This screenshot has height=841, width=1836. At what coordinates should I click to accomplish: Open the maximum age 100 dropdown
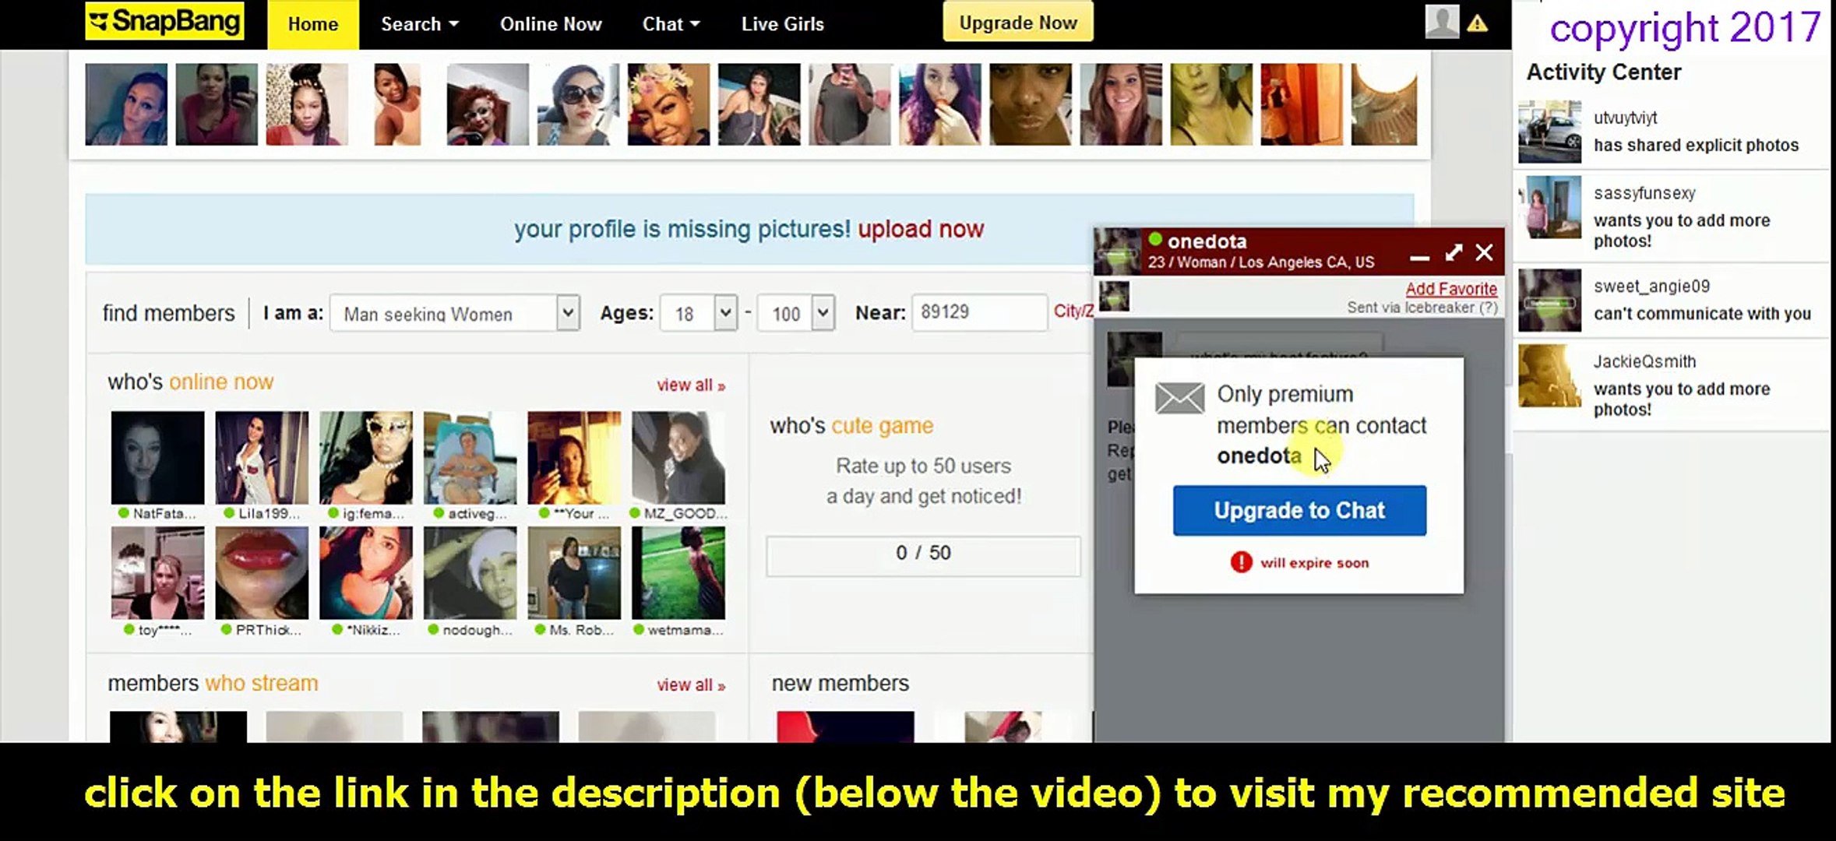(796, 313)
